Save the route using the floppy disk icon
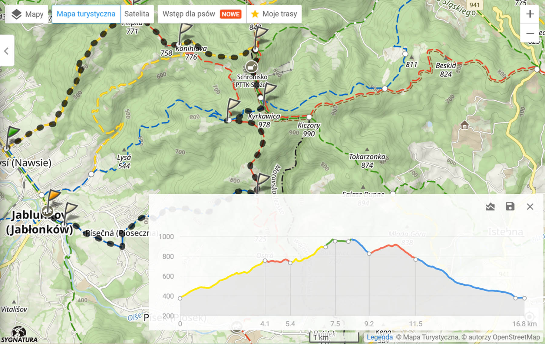Viewport: 545px width, 344px height. [x=510, y=207]
